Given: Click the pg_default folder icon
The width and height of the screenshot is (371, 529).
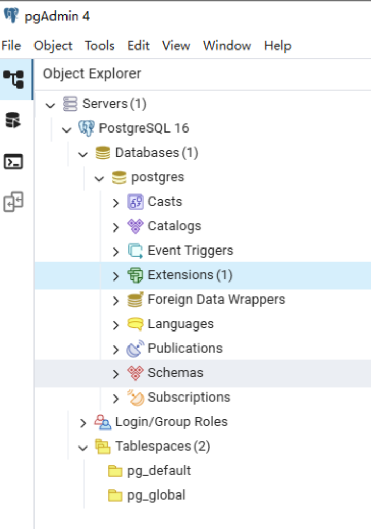Looking at the screenshot, I should pyautogui.click(x=115, y=471).
